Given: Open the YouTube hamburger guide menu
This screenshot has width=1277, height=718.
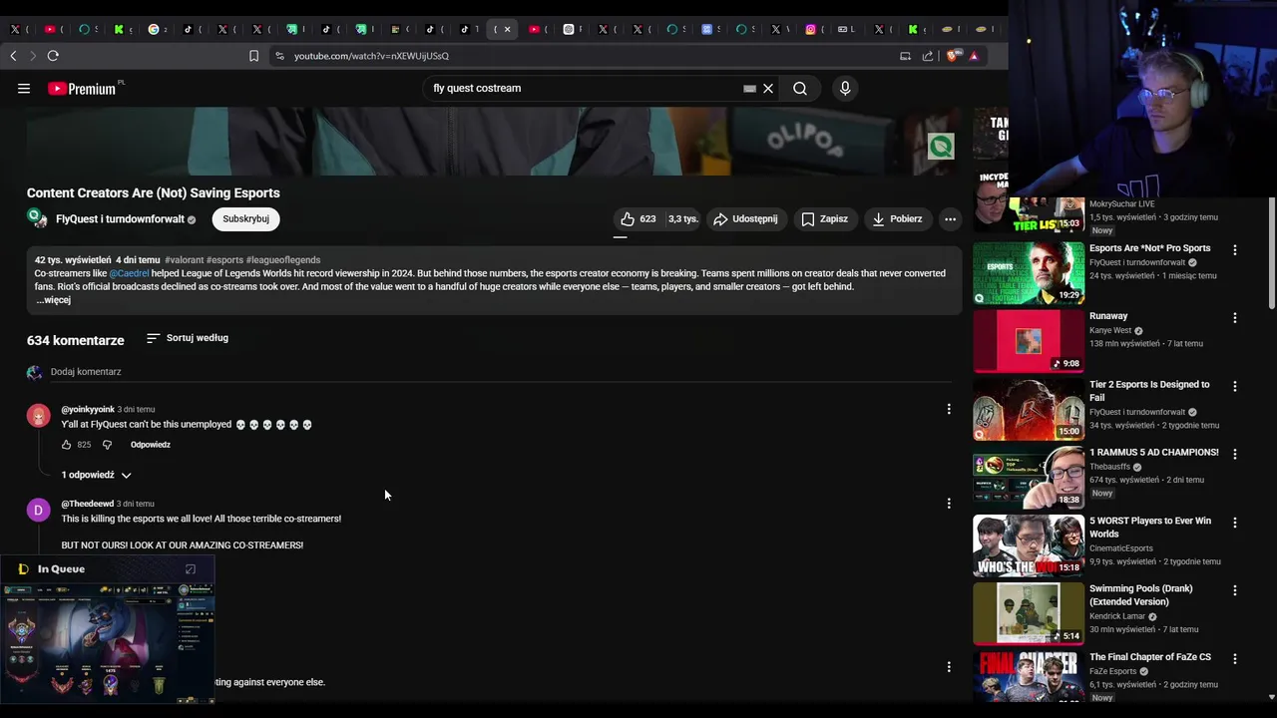Looking at the screenshot, I should pyautogui.click(x=24, y=89).
